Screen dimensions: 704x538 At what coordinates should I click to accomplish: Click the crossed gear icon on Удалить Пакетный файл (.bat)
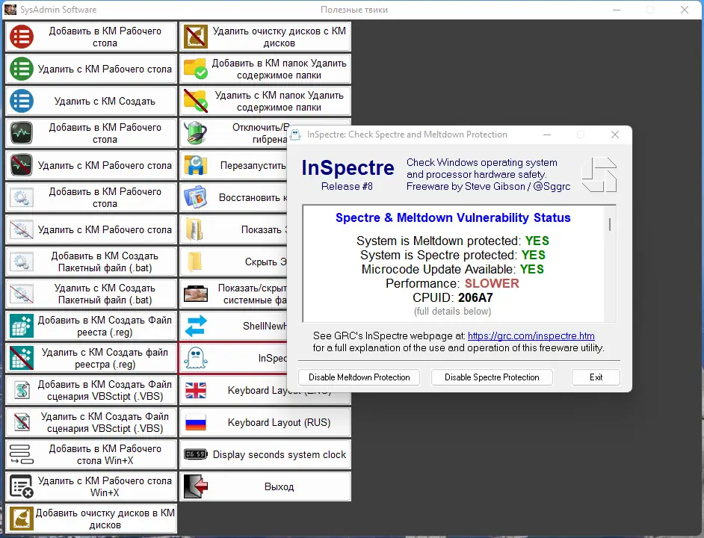point(22,294)
